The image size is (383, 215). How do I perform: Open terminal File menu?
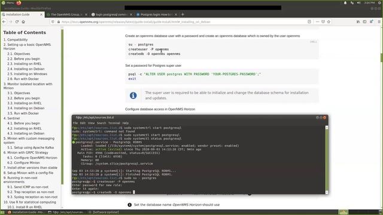pos(75,123)
